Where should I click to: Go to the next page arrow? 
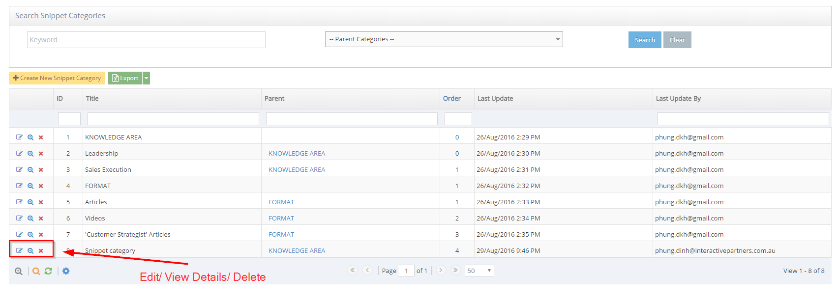click(441, 270)
